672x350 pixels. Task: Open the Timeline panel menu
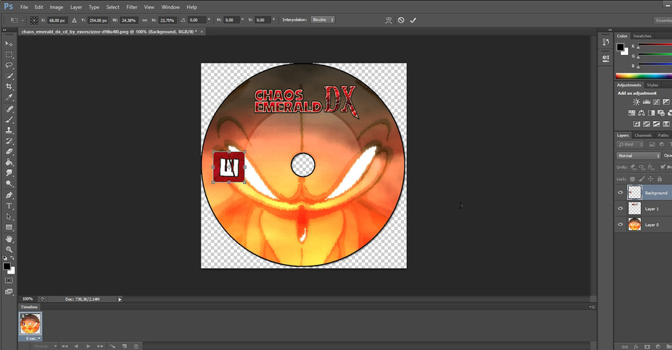[x=591, y=307]
